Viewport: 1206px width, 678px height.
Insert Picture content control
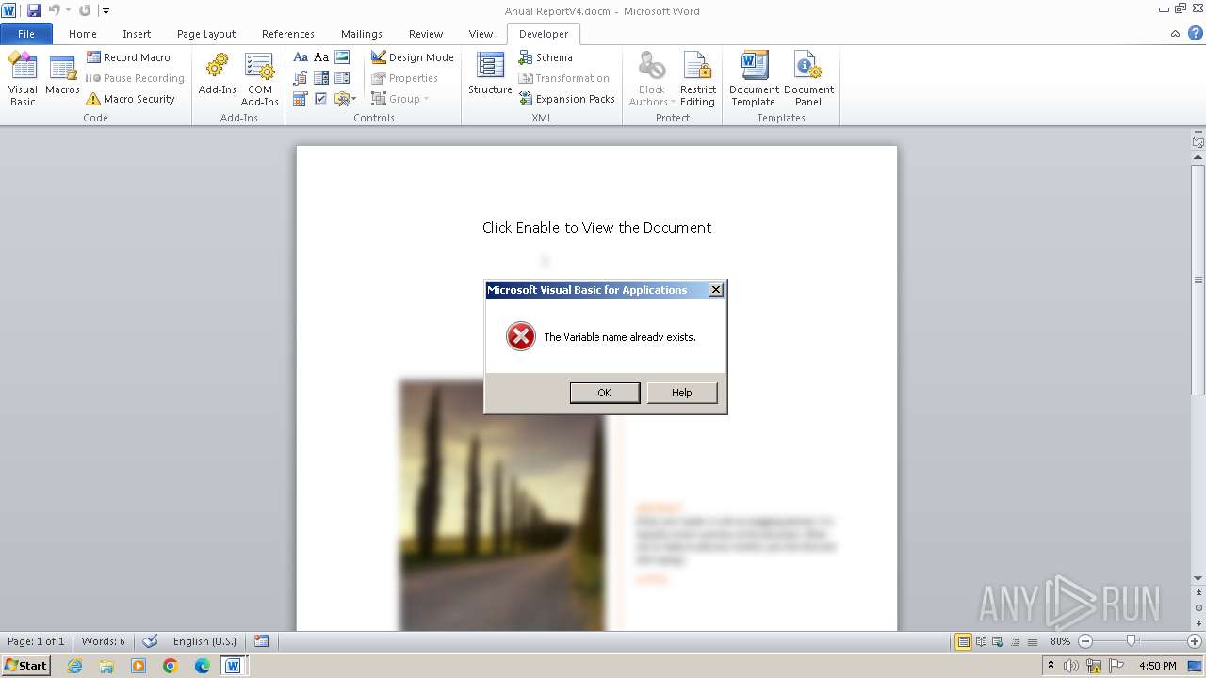click(x=342, y=57)
